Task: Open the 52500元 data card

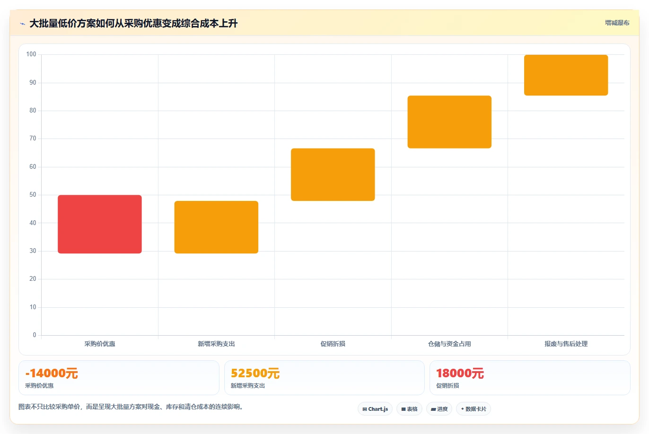Action: coord(324,378)
